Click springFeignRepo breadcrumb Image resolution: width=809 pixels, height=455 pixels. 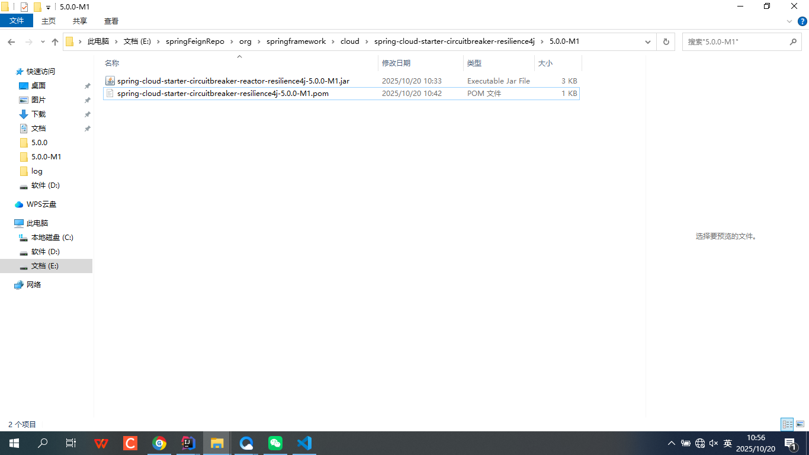[195, 41]
